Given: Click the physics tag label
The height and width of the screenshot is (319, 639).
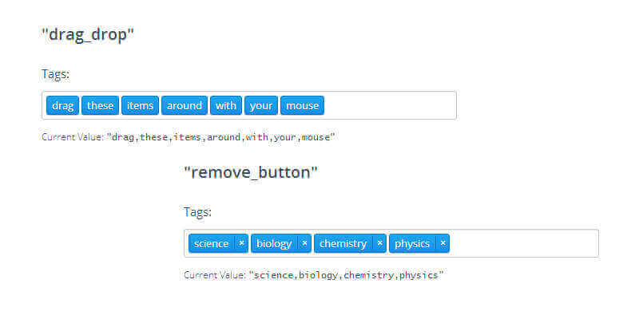Looking at the screenshot, I should pyautogui.click(x=412, y=243).
